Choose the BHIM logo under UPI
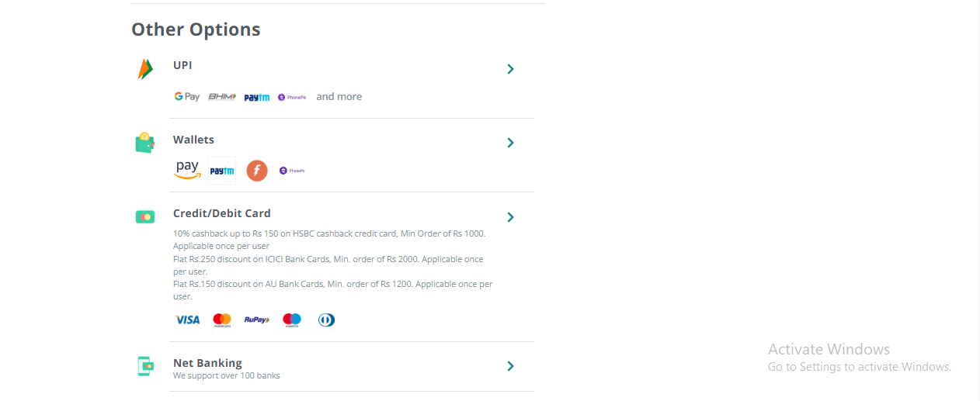Screen dimensions: 980x401 (222, 97)
